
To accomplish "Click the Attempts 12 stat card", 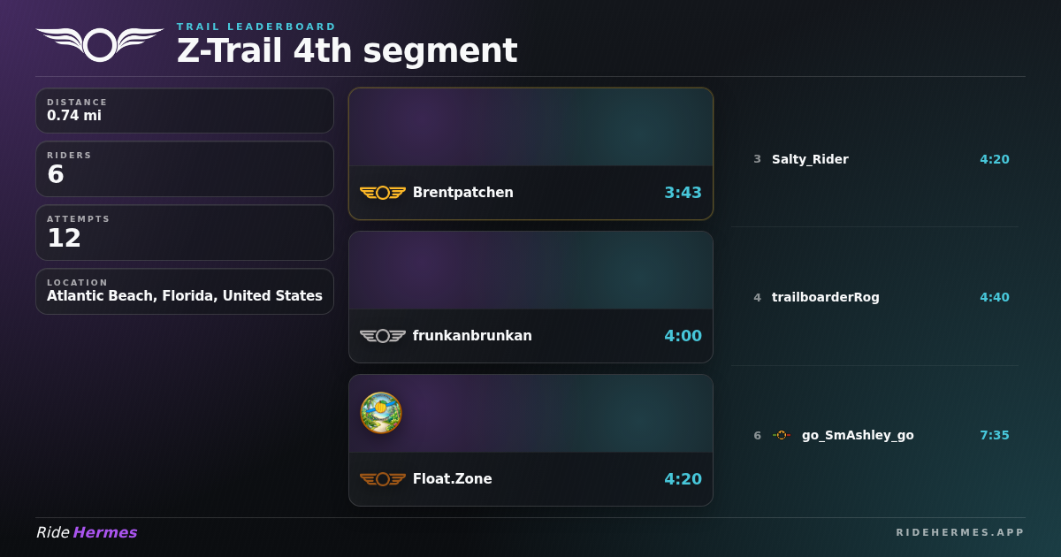I will [185, 233].
